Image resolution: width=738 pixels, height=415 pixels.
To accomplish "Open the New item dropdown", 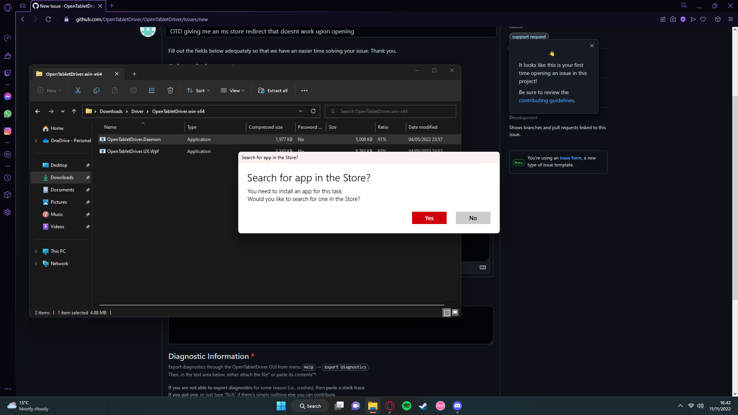I will [x=49, y=90].
